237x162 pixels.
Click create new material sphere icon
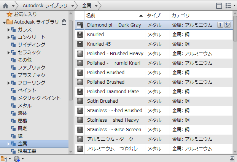click(x=17, y=159)
